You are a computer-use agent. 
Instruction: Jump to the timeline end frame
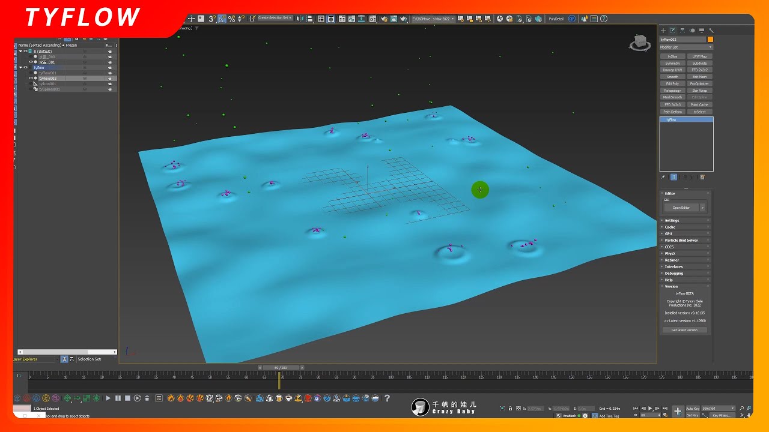pos(665,409)
